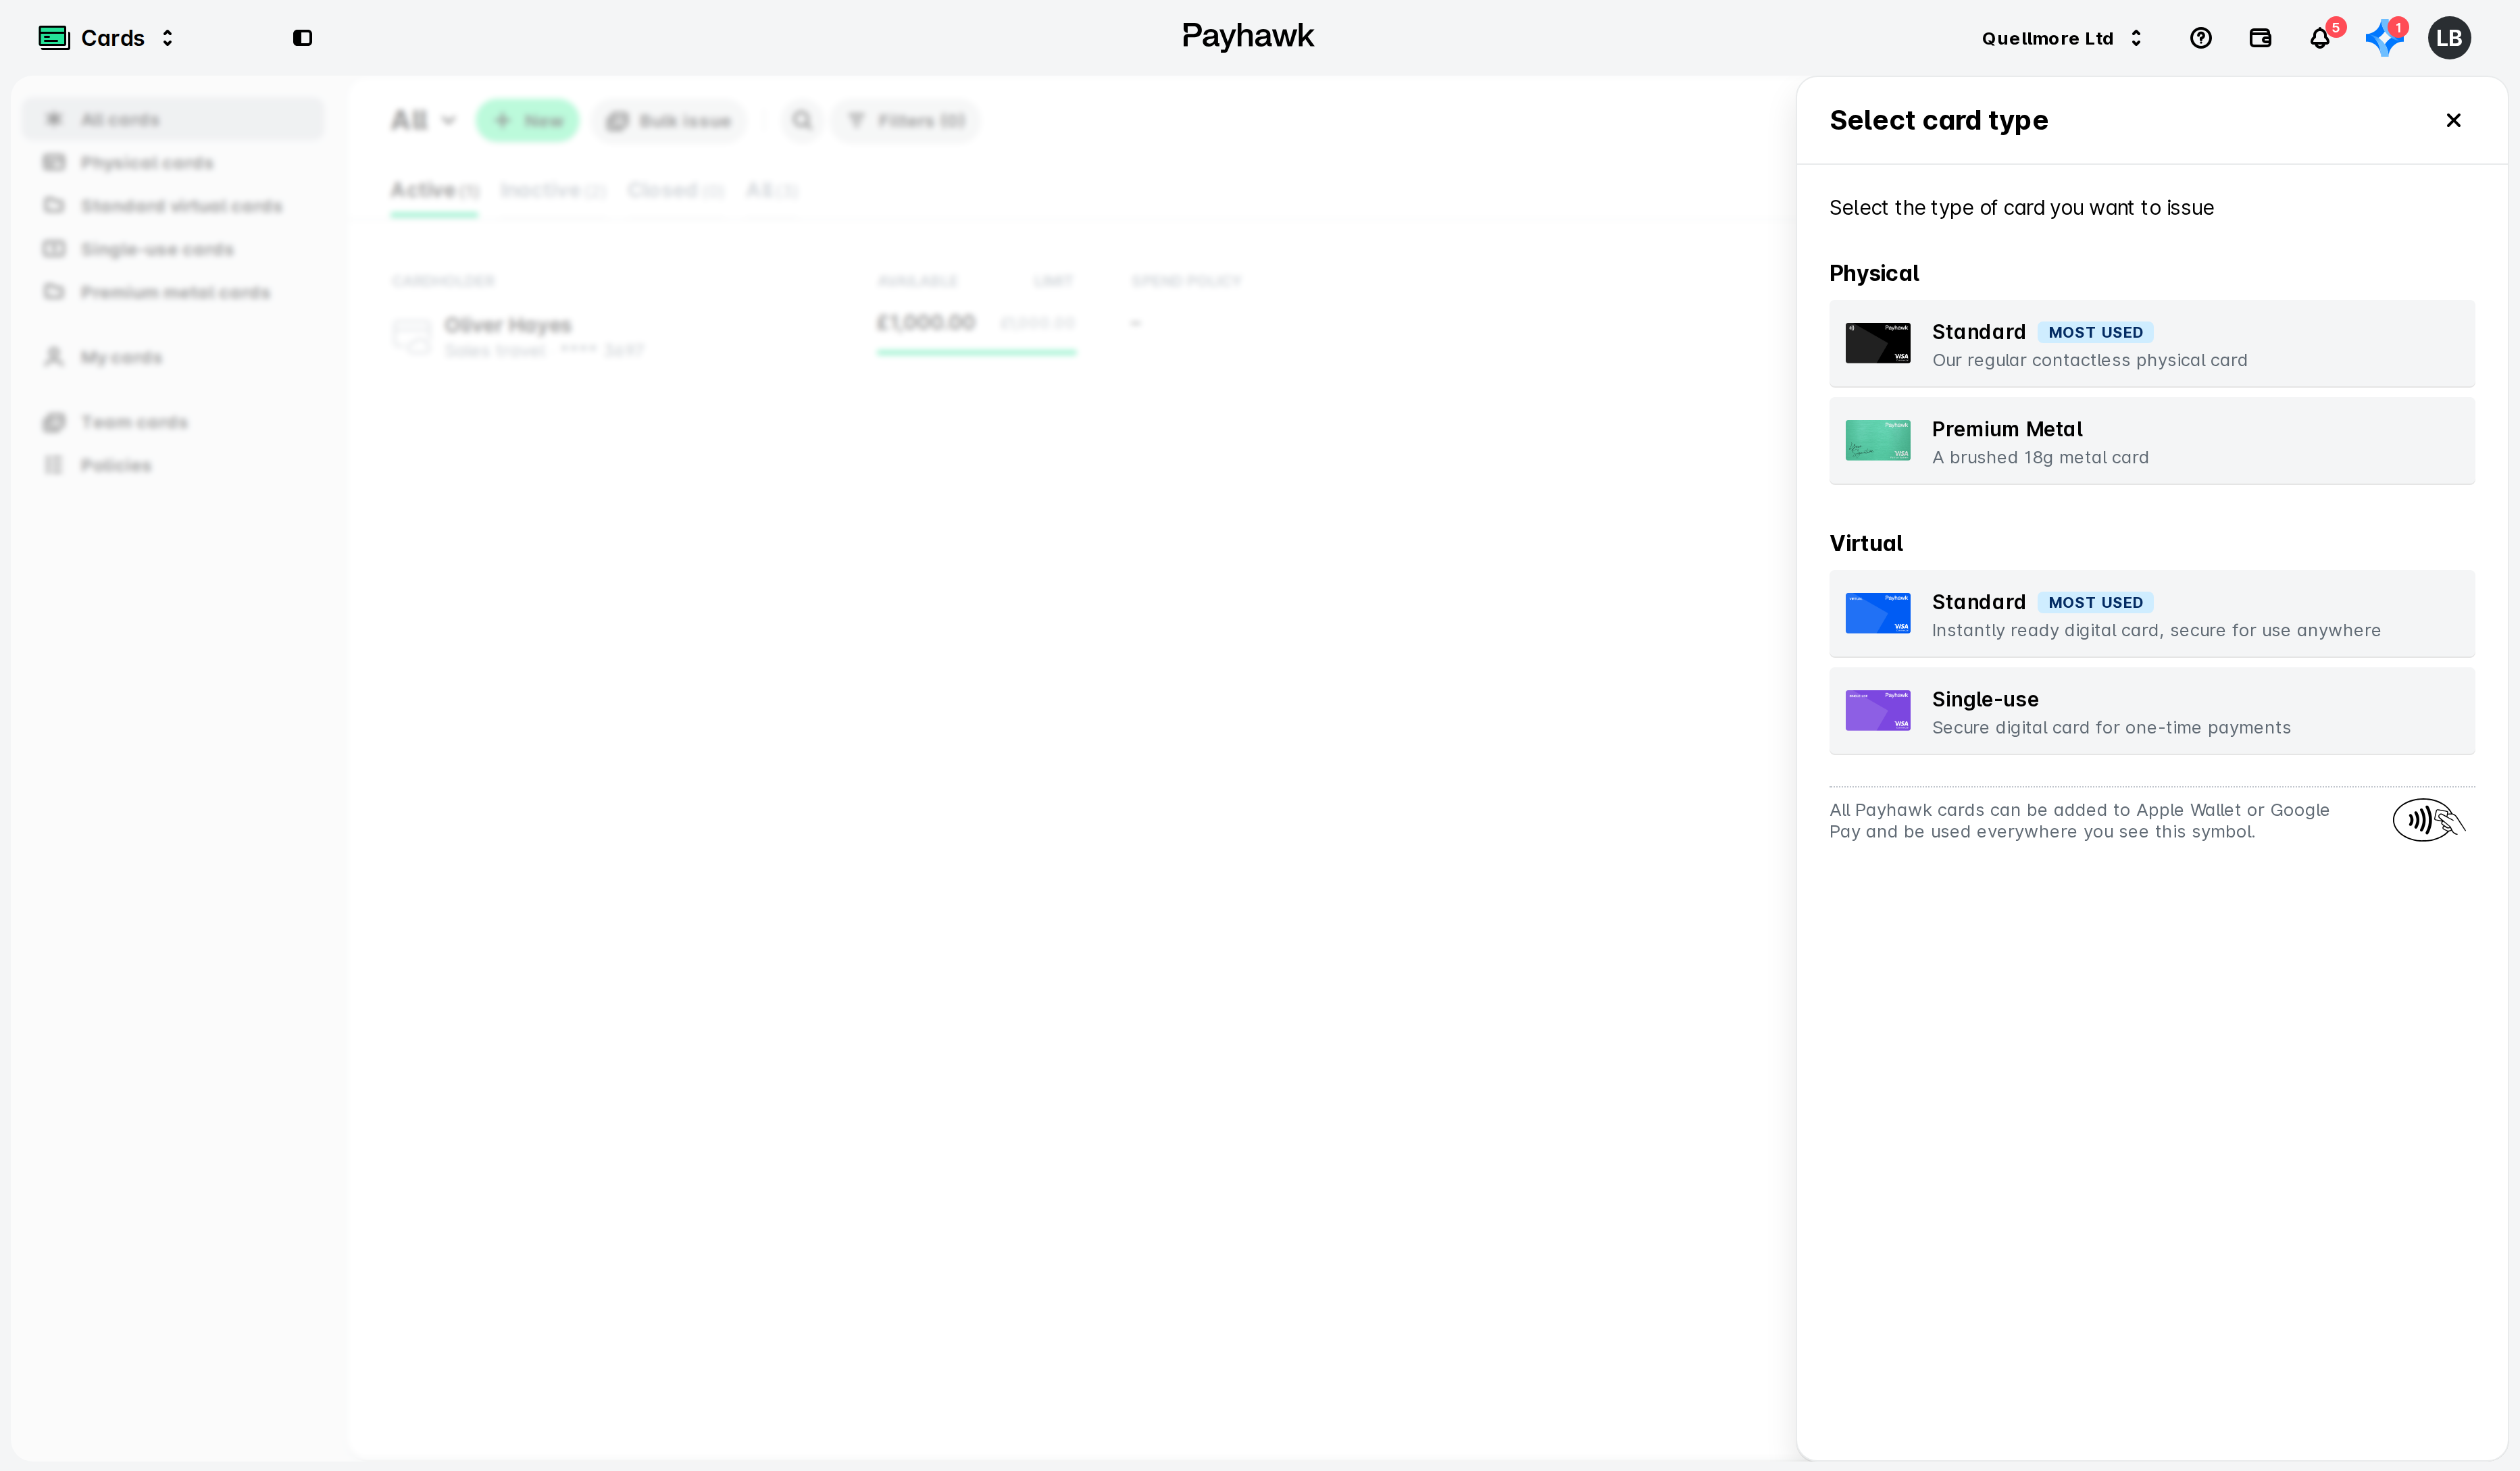Open My cards in the sidebar

point(173,357)
